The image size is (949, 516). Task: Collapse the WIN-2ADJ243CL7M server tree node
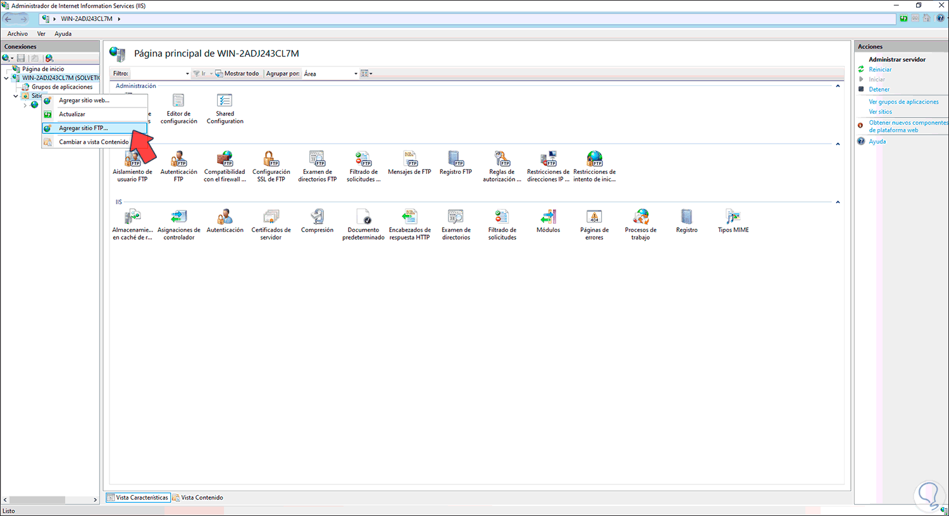(6, 78)
